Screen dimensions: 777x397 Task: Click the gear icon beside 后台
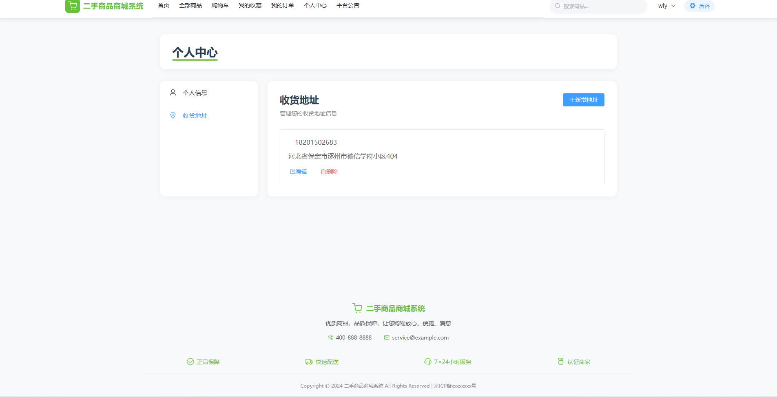pyautogui.click(x=692, y=6)
